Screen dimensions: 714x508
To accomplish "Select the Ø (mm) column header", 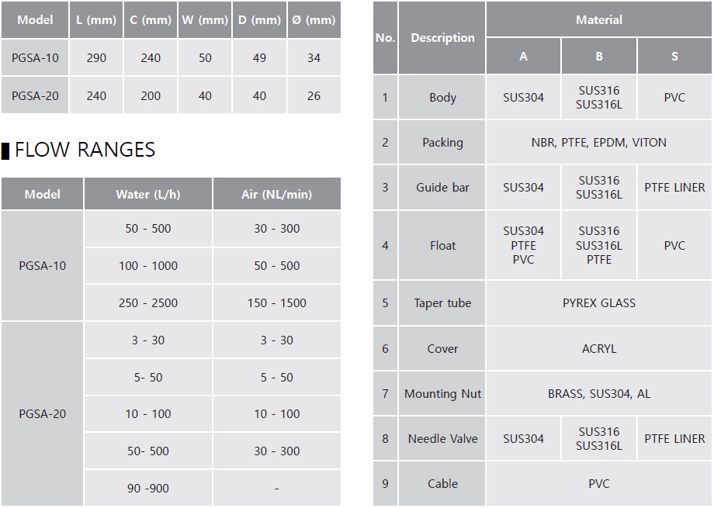I will pos(314,20).
